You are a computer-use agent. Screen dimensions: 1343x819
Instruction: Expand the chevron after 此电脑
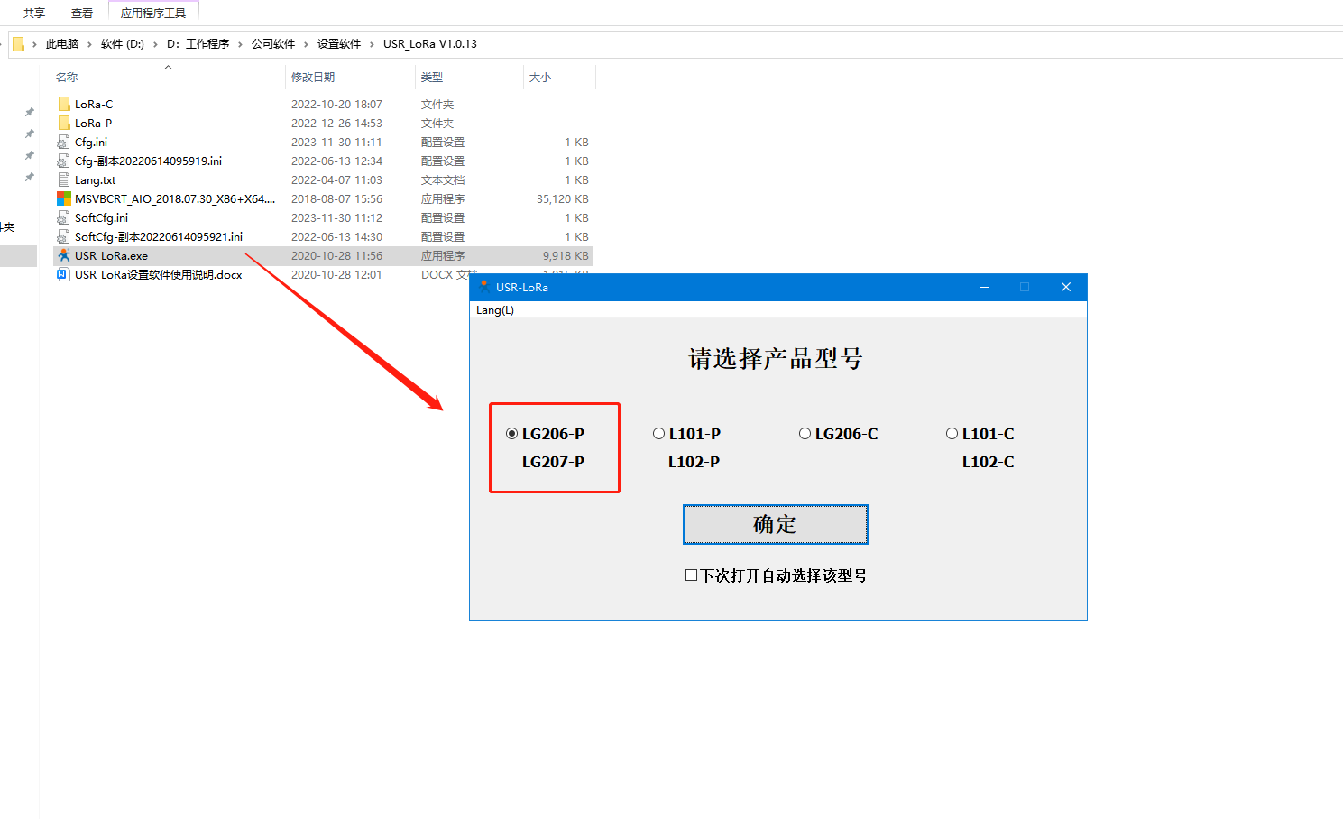[x=89, y=43]
